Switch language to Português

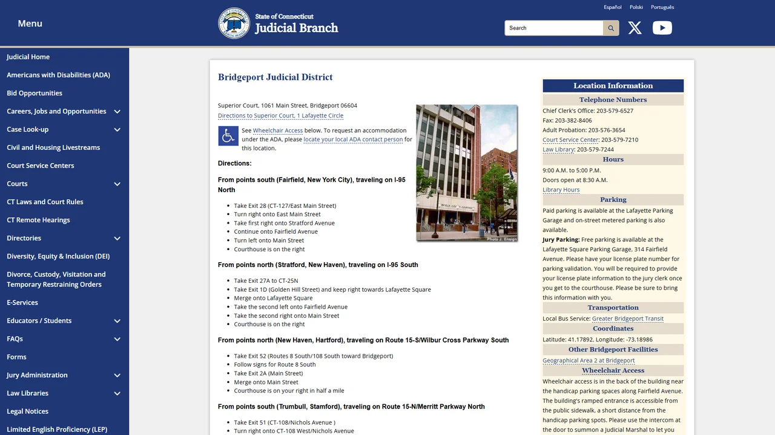(662, 7)
